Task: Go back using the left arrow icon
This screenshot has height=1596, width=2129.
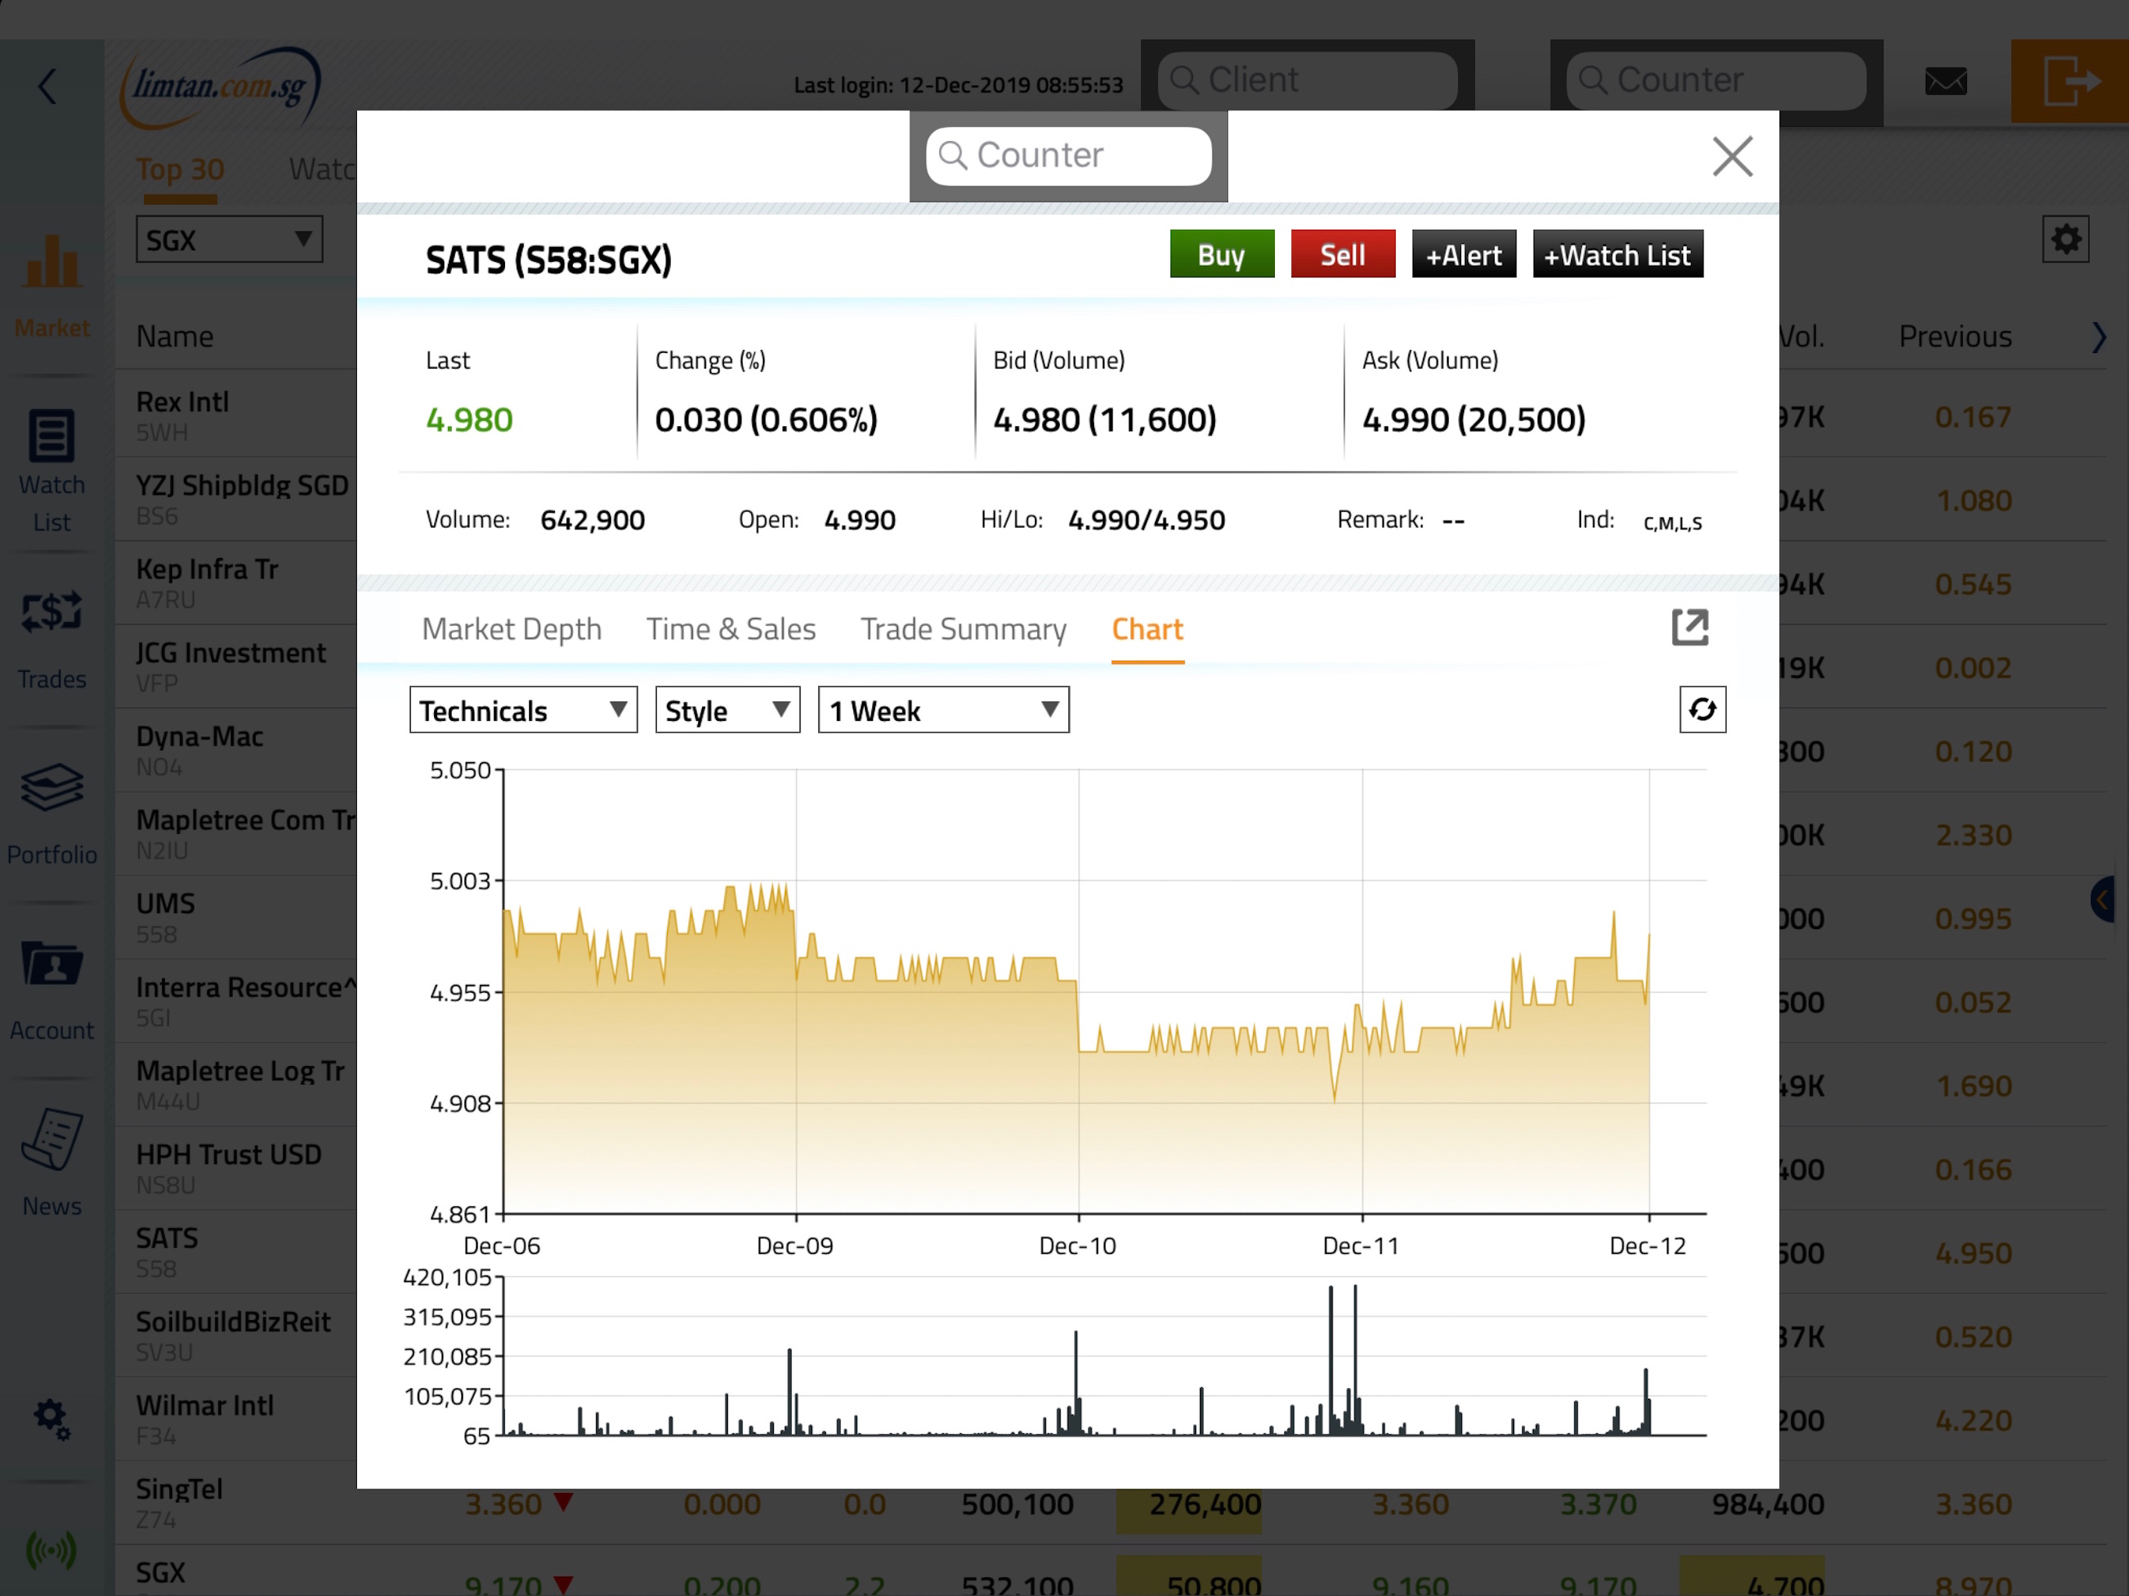Action: click(x=48, y=86)
